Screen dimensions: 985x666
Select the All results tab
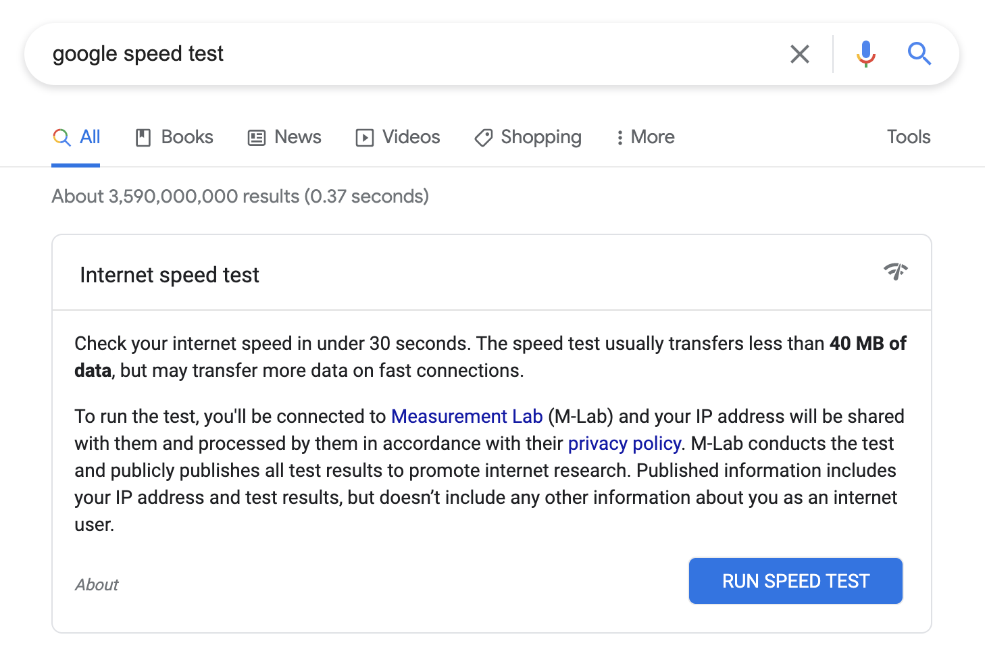(76, 137)
